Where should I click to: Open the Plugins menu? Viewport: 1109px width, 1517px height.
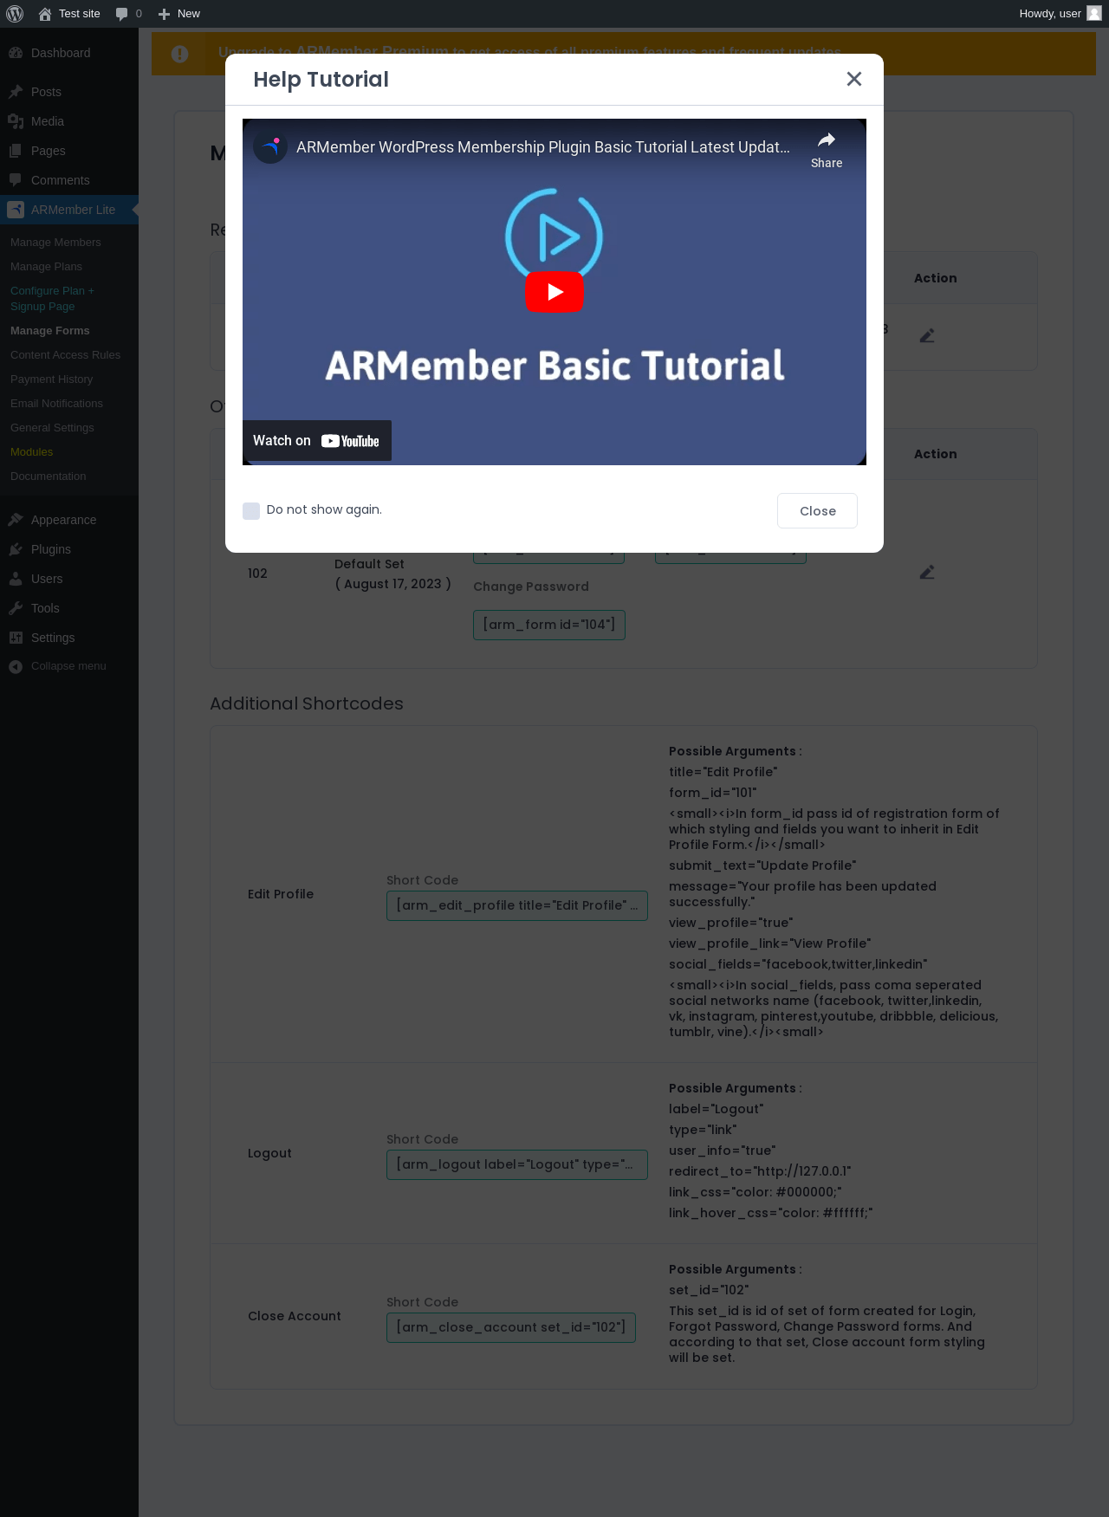(x=69, y=549)
